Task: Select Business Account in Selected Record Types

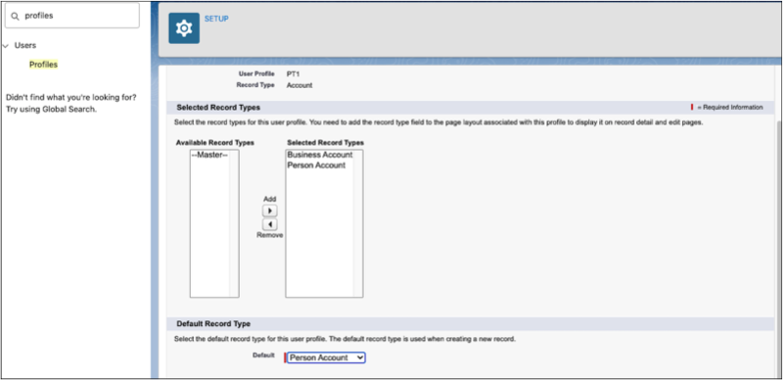Action: click(x=320, y=155)
